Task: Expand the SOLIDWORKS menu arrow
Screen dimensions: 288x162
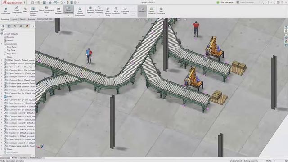Action: click(x=25, y=2)
